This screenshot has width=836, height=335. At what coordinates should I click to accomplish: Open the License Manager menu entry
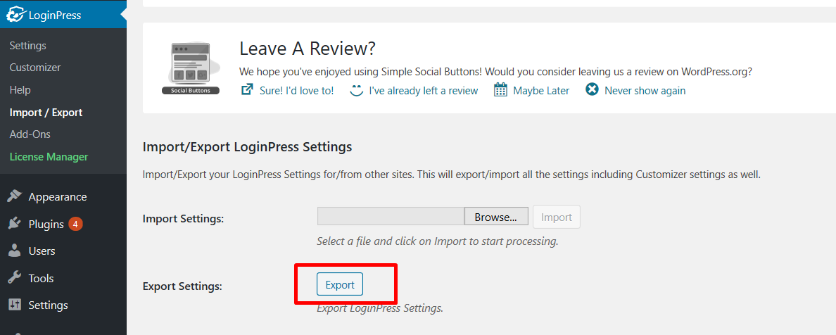[x=49, y=157]
